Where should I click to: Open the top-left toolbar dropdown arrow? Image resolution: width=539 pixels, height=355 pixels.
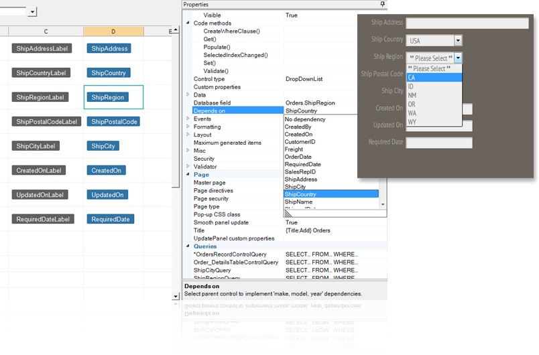32,12
